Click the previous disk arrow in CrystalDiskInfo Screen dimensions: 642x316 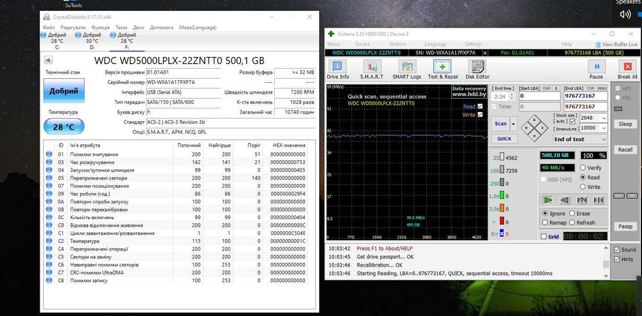[48, 60]
